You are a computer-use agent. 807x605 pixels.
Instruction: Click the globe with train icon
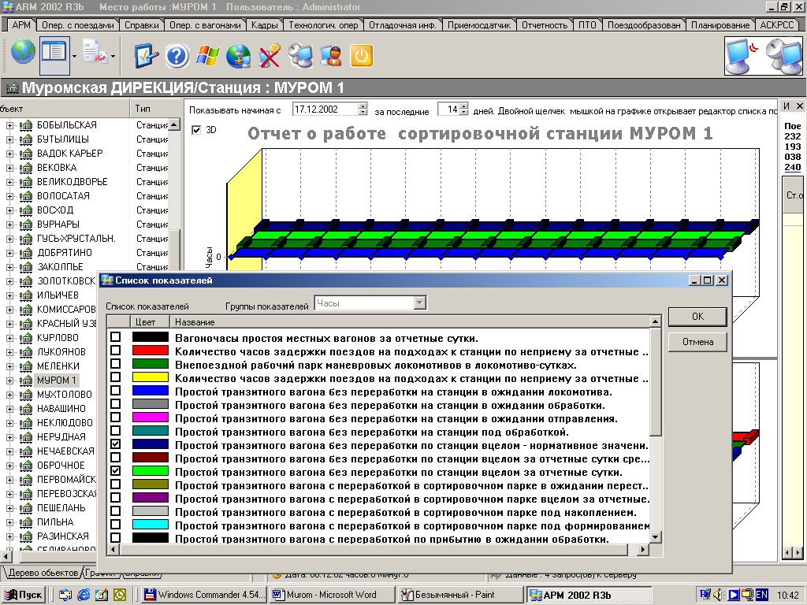point(238,56)
